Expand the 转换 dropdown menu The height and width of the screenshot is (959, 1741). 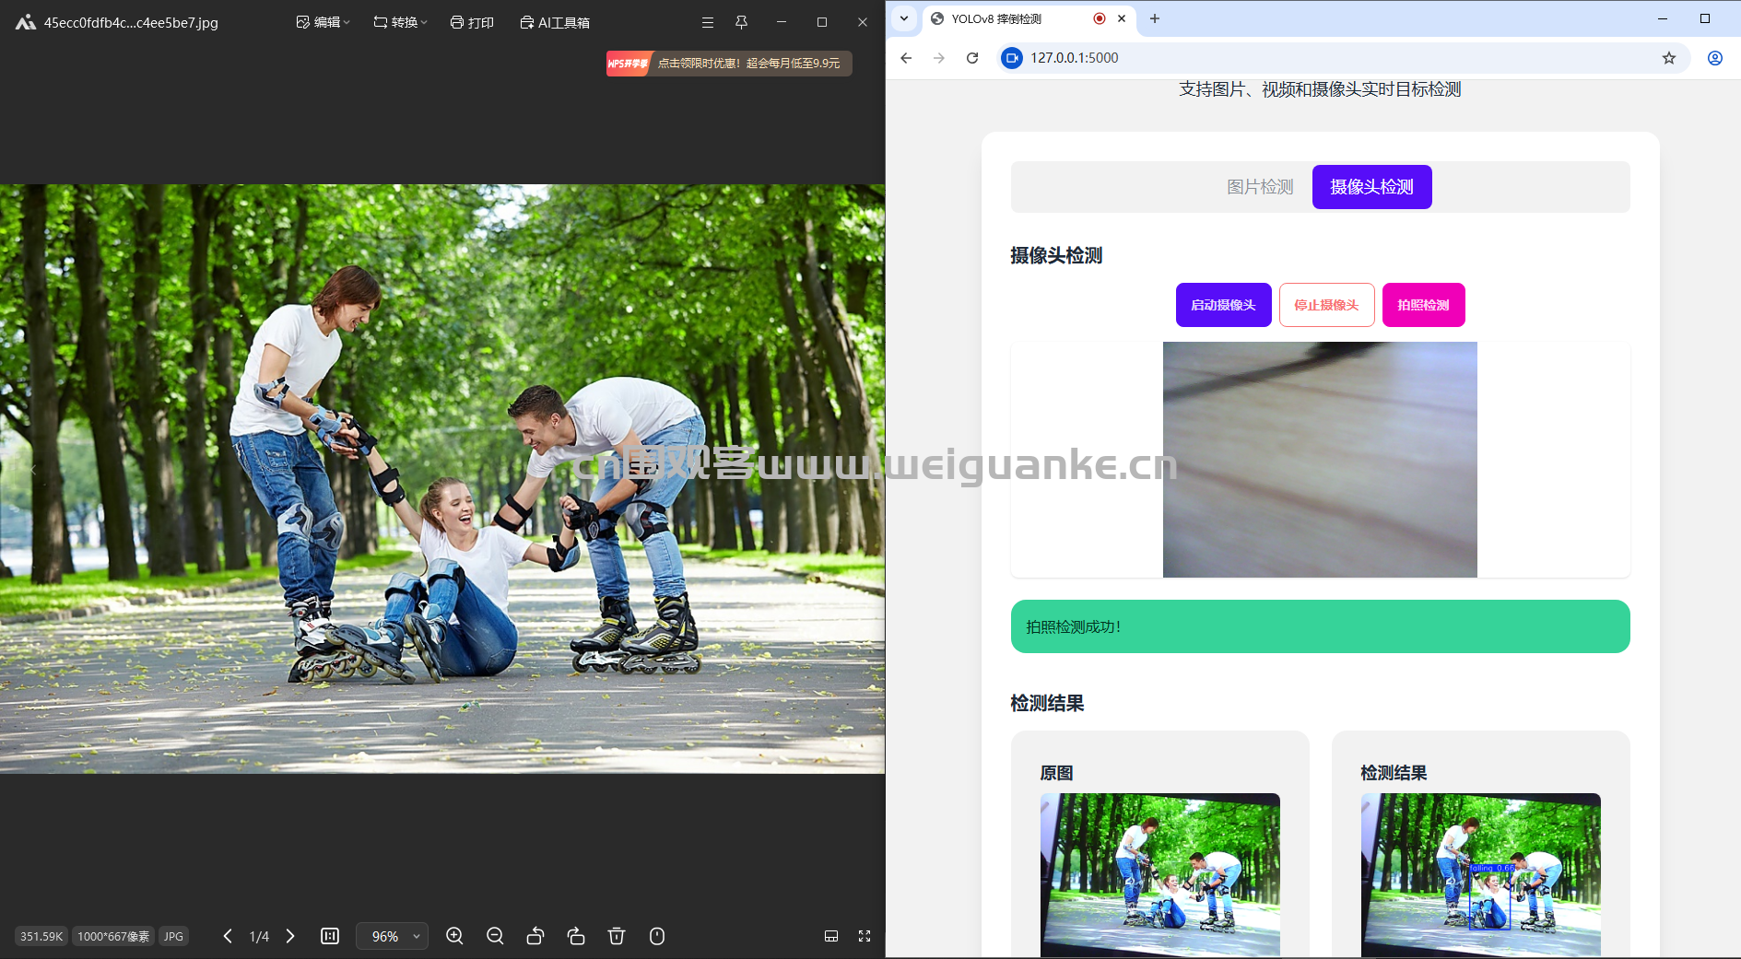pyautogui.click(x=400, y=22)
